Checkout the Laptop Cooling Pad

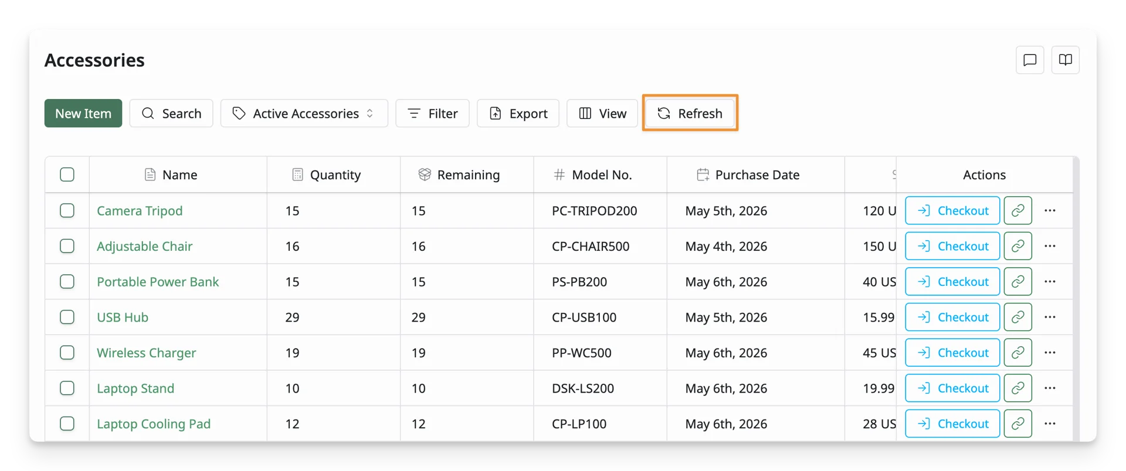(952, 424)
